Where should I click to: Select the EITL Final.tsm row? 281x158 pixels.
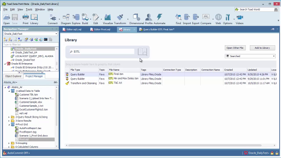pos(170,74)
